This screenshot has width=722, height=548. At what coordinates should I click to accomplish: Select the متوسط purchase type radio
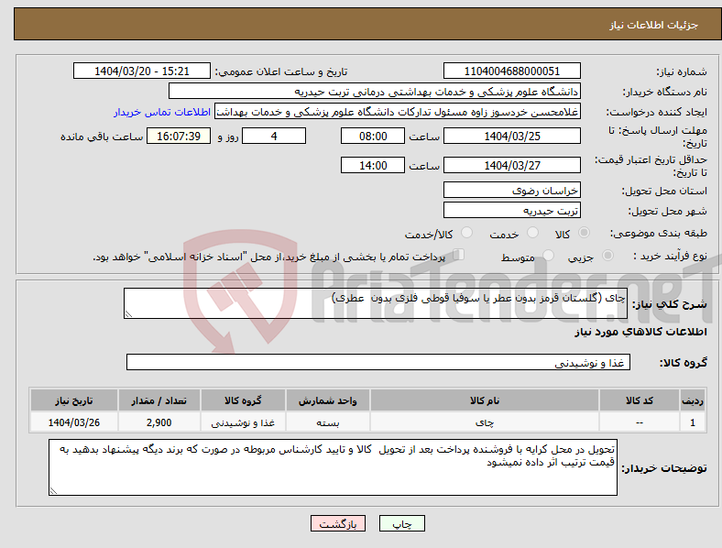[x=549, y=255]
